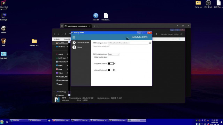
Task: Switch to Total Commander taskbar button
Action: (x=99, y=120)
